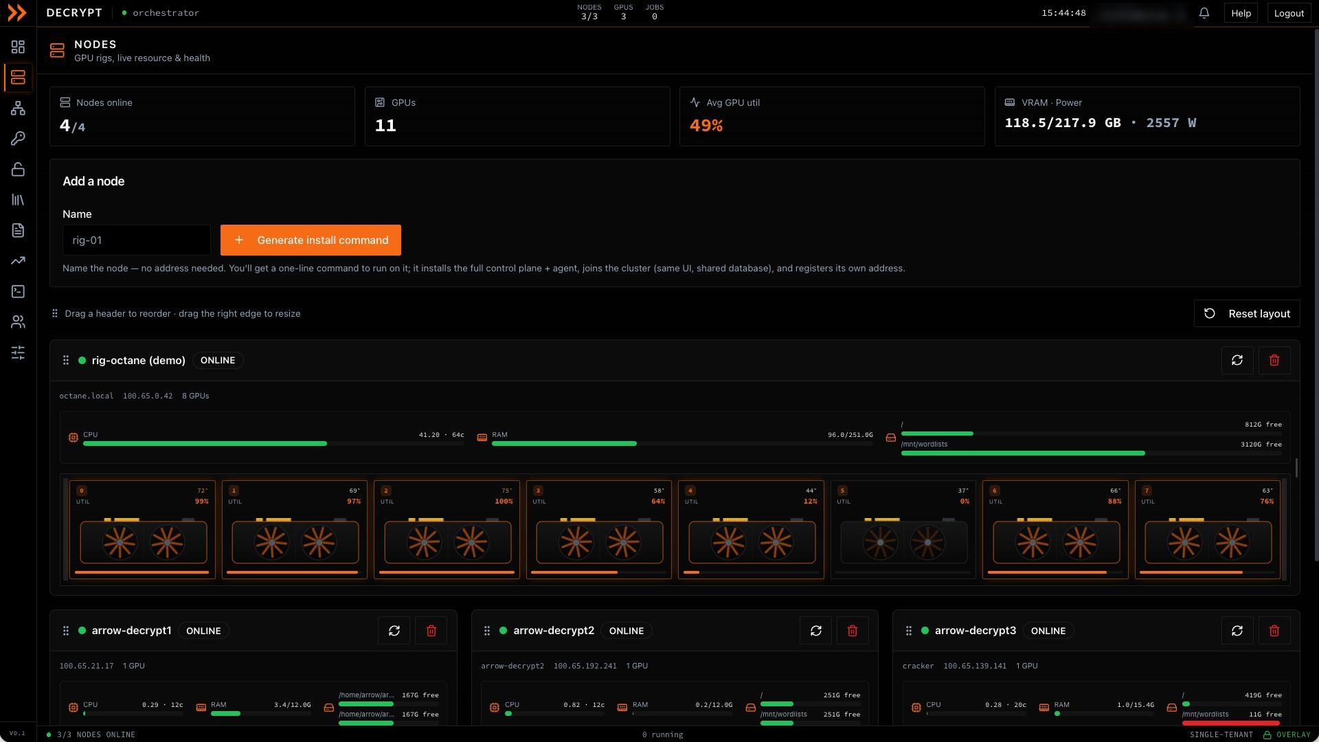This screenshot has height=742, width=1319.
Task: Open the trending chart icon in sidebar
Action: [x=18, y=261]
